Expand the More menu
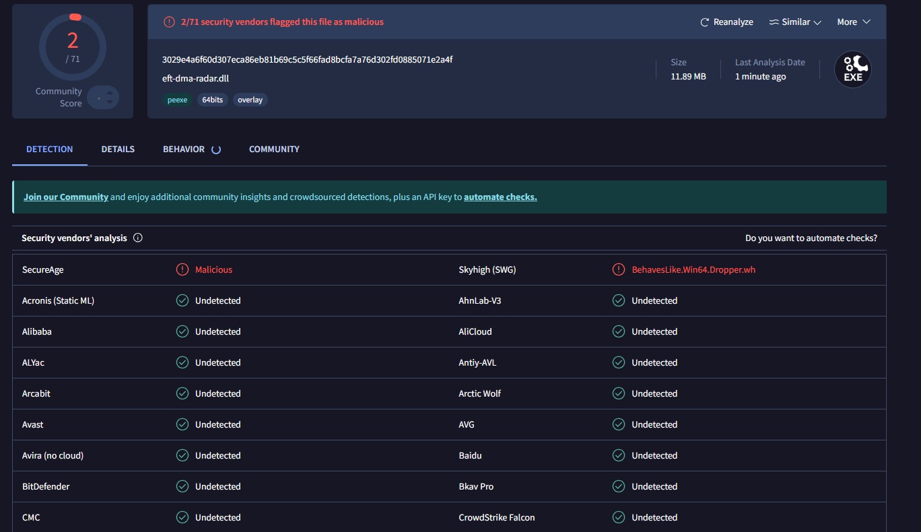The height and width of the screenshot is (532, 921). click(854, 22)
